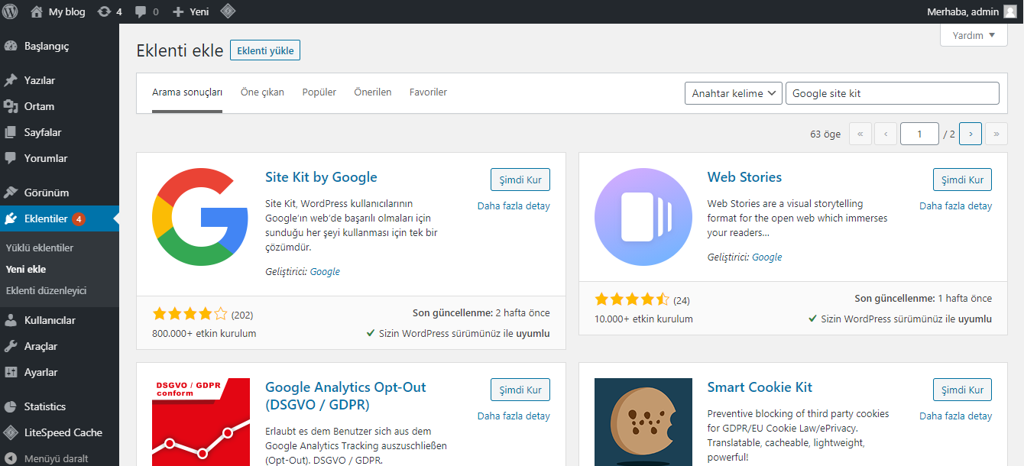Click the Site Kit Google G logo
This screenshot has width=1024, height=466.
200,217
